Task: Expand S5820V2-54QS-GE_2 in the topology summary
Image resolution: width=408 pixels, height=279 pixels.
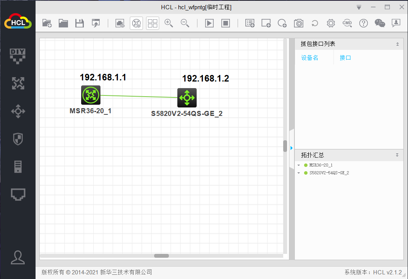Action: point(299,173)
